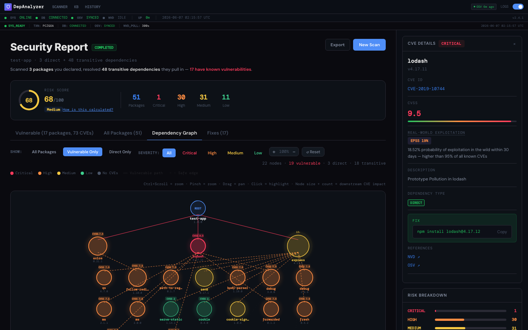Viewport: 528px width, 330px height.
Task: Click the risk score 68 gauge
Action: (29, 100)
